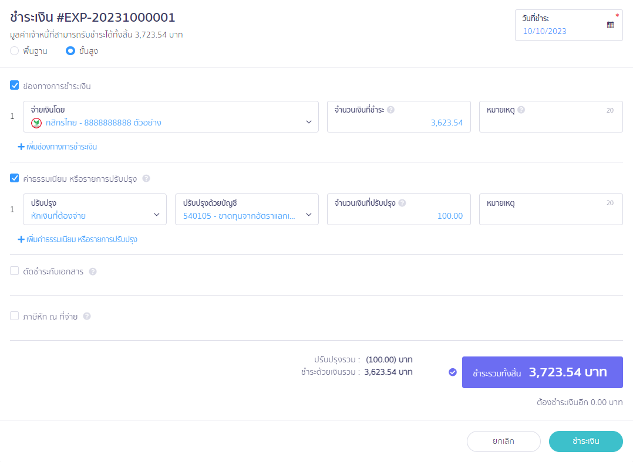The height and width of the screenshot is (462, 633).
Task: Click เพิ่มค่าธรรมเนียม หรือรายการปรับปรุง link
Action: point(78,239)
